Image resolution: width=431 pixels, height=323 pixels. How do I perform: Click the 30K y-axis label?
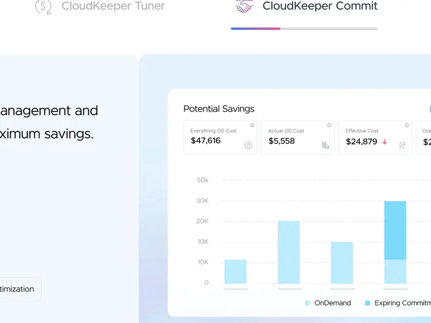[203, 201]
